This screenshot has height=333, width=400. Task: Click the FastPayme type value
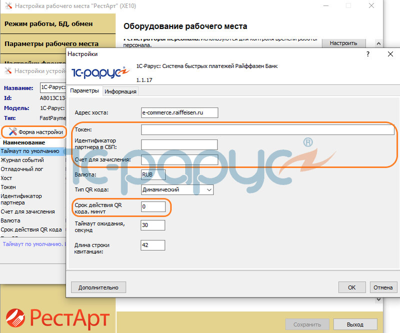coord(52,118)
